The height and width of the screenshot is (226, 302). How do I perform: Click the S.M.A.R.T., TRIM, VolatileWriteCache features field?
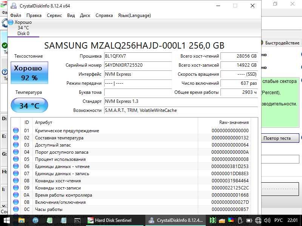[181, 110]
